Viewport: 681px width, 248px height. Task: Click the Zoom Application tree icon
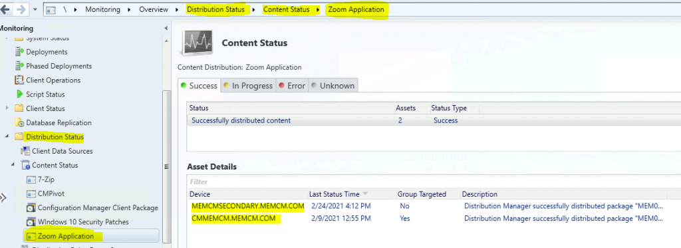coord(31,236)
